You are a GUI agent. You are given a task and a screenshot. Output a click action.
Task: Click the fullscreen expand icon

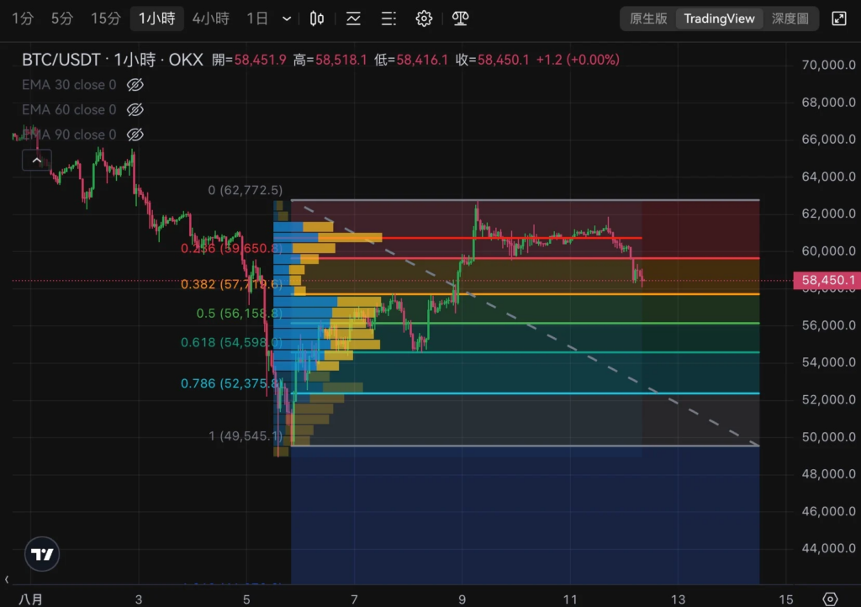[838, 18]
